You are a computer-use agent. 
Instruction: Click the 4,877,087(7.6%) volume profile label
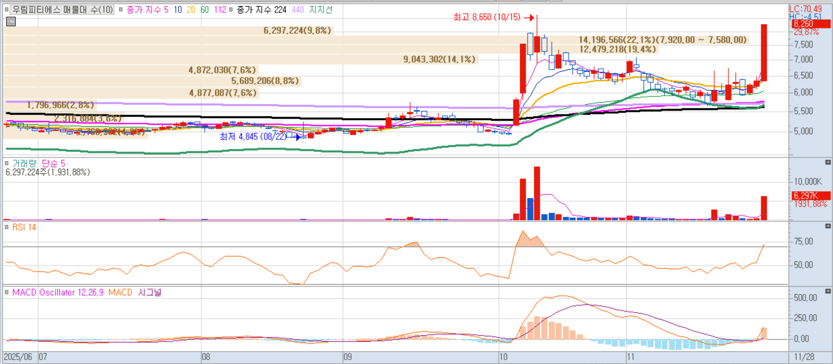[223, 93]
